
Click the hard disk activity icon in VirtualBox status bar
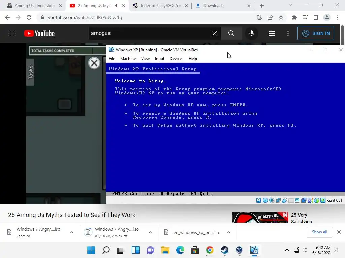259,200
